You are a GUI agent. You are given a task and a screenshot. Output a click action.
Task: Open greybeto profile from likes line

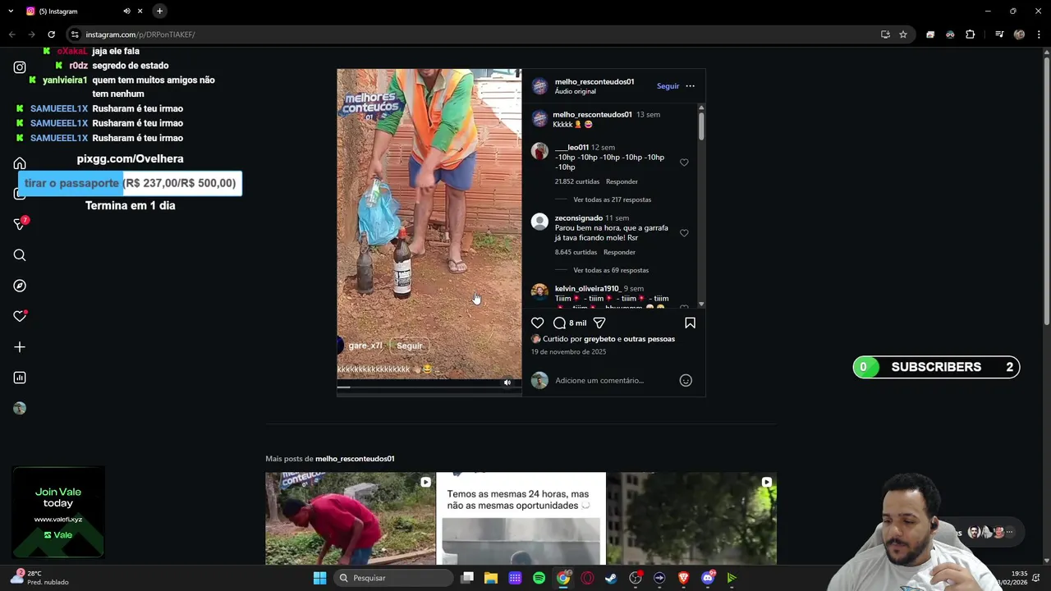(x=599, y=339)
